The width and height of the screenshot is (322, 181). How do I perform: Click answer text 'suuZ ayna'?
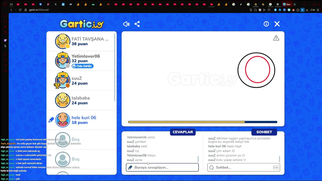coord(134,160)
